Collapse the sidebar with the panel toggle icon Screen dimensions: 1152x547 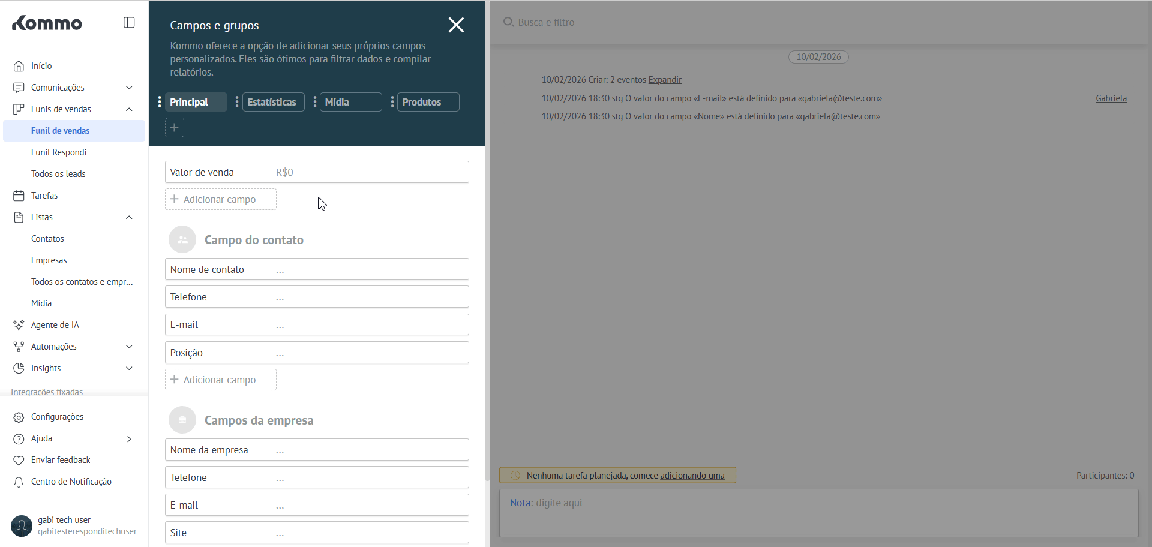pos(129,22)
